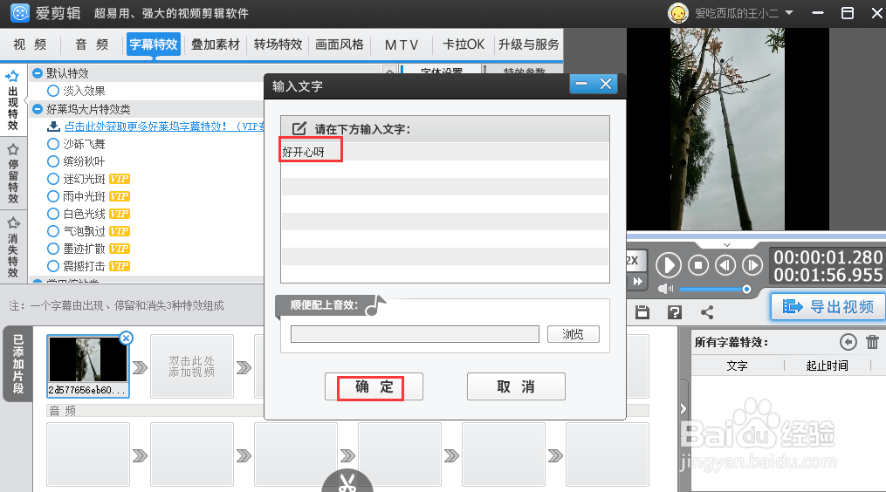Viewport: 886px width, 492px height.
Task: Cancel the dialog with 取消
Action: tap(516, 386)
